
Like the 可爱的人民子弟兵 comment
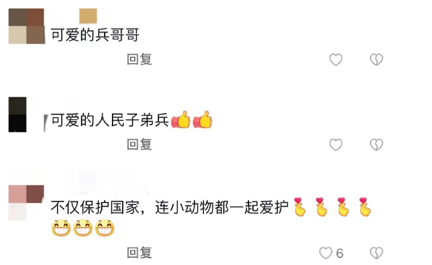336,145
